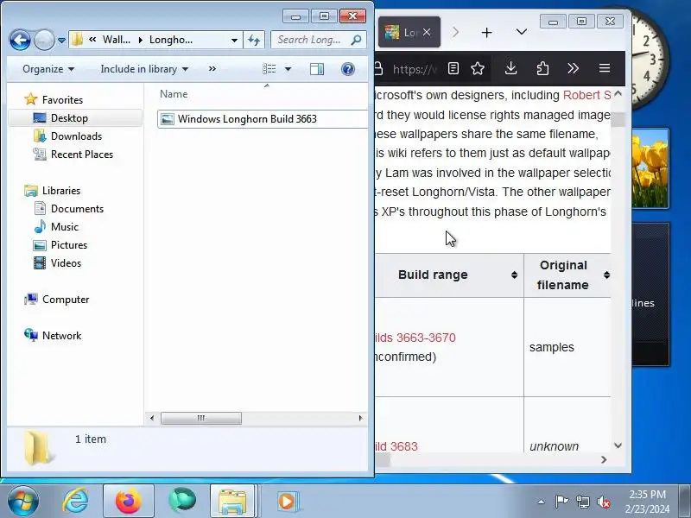Launch Windows Media Player from taskbar
Screen dimensions: 691x518
(287, 501)
